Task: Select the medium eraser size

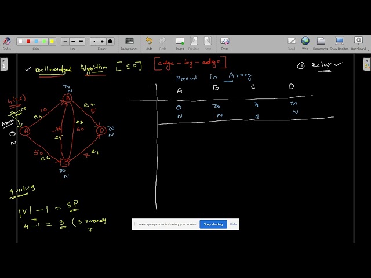Action: 102,41
